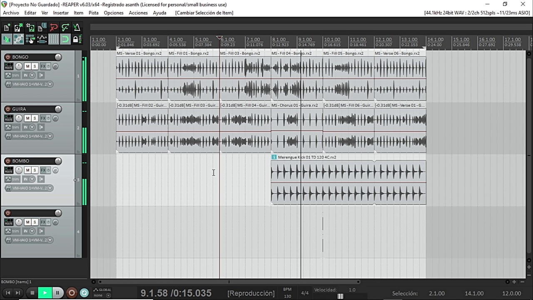Click the save project toolbar icon

(x=30, y=28)
